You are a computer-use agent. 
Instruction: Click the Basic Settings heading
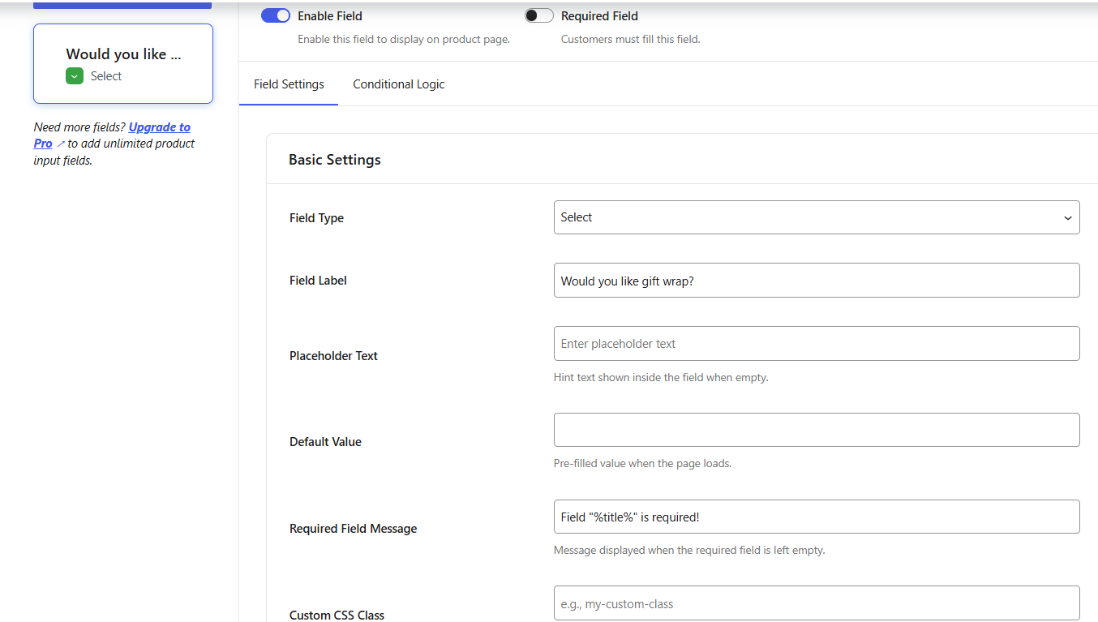(x=335, y=160)
